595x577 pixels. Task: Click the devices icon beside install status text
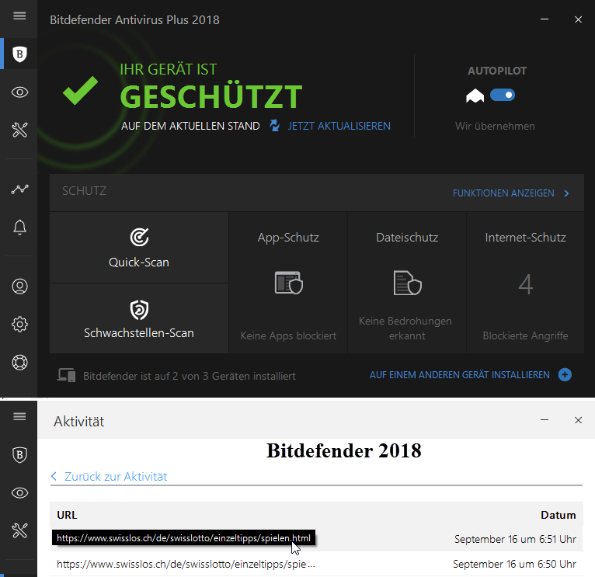click(x=66, y=375)
